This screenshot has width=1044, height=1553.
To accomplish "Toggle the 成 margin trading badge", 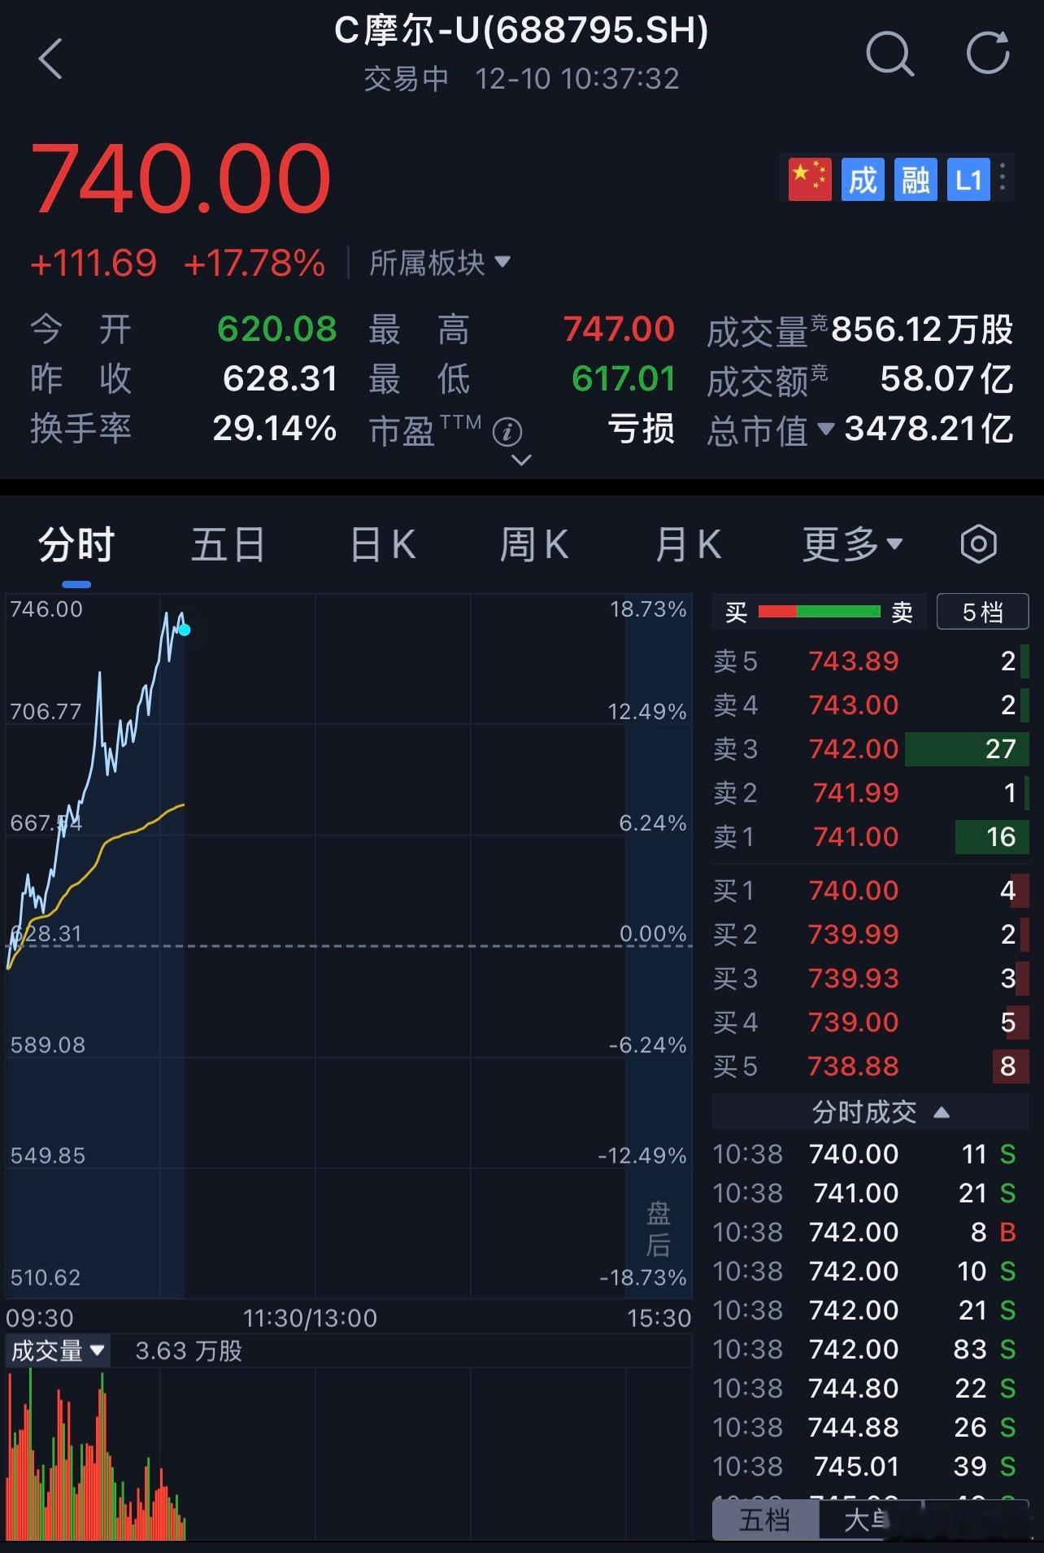I will [x=862, y=179].
